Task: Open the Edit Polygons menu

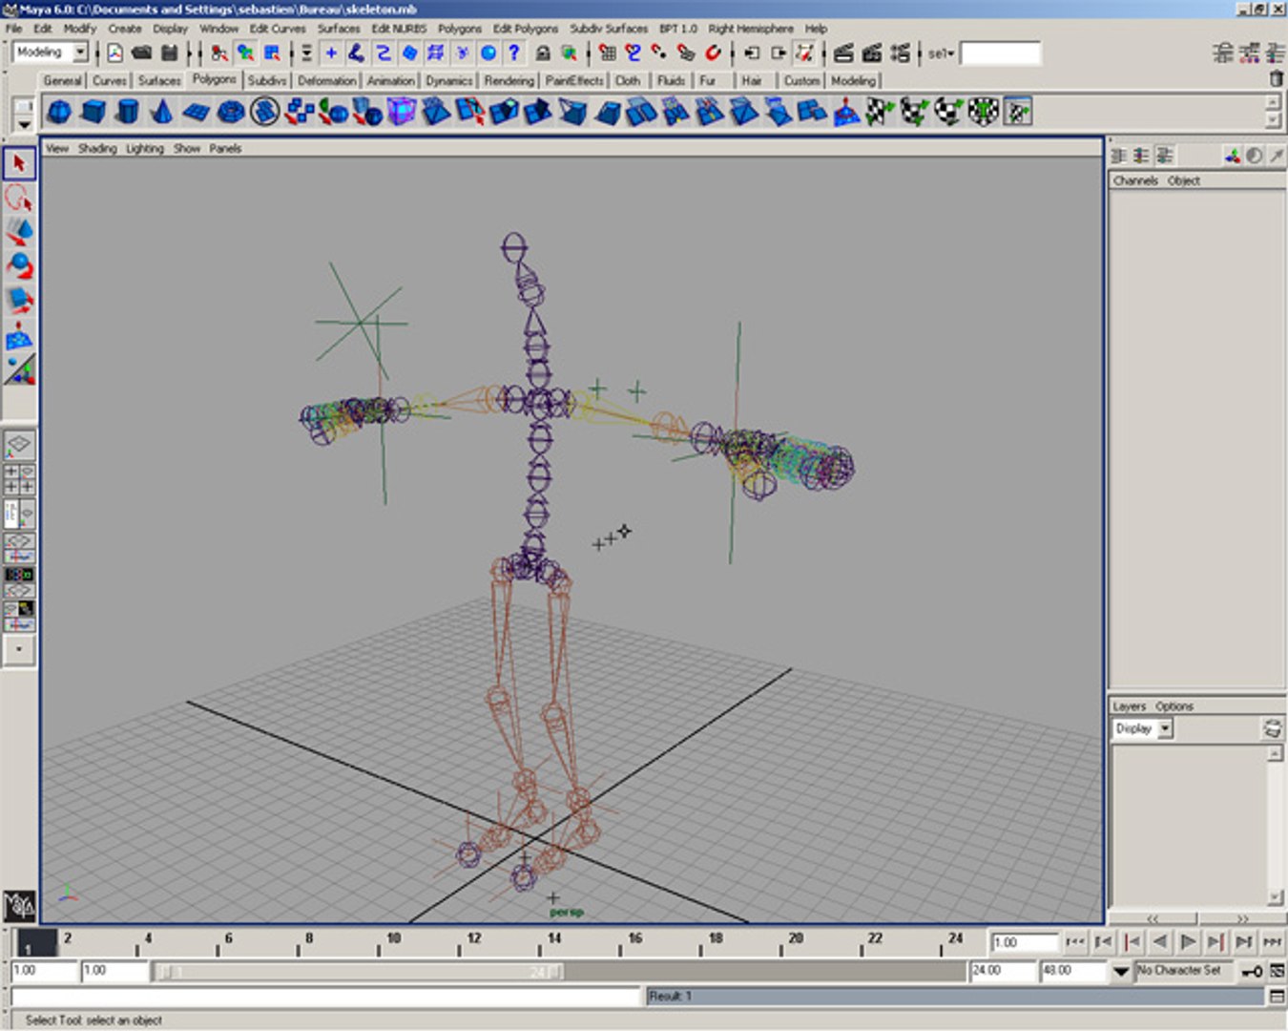Action: point(525,29)
